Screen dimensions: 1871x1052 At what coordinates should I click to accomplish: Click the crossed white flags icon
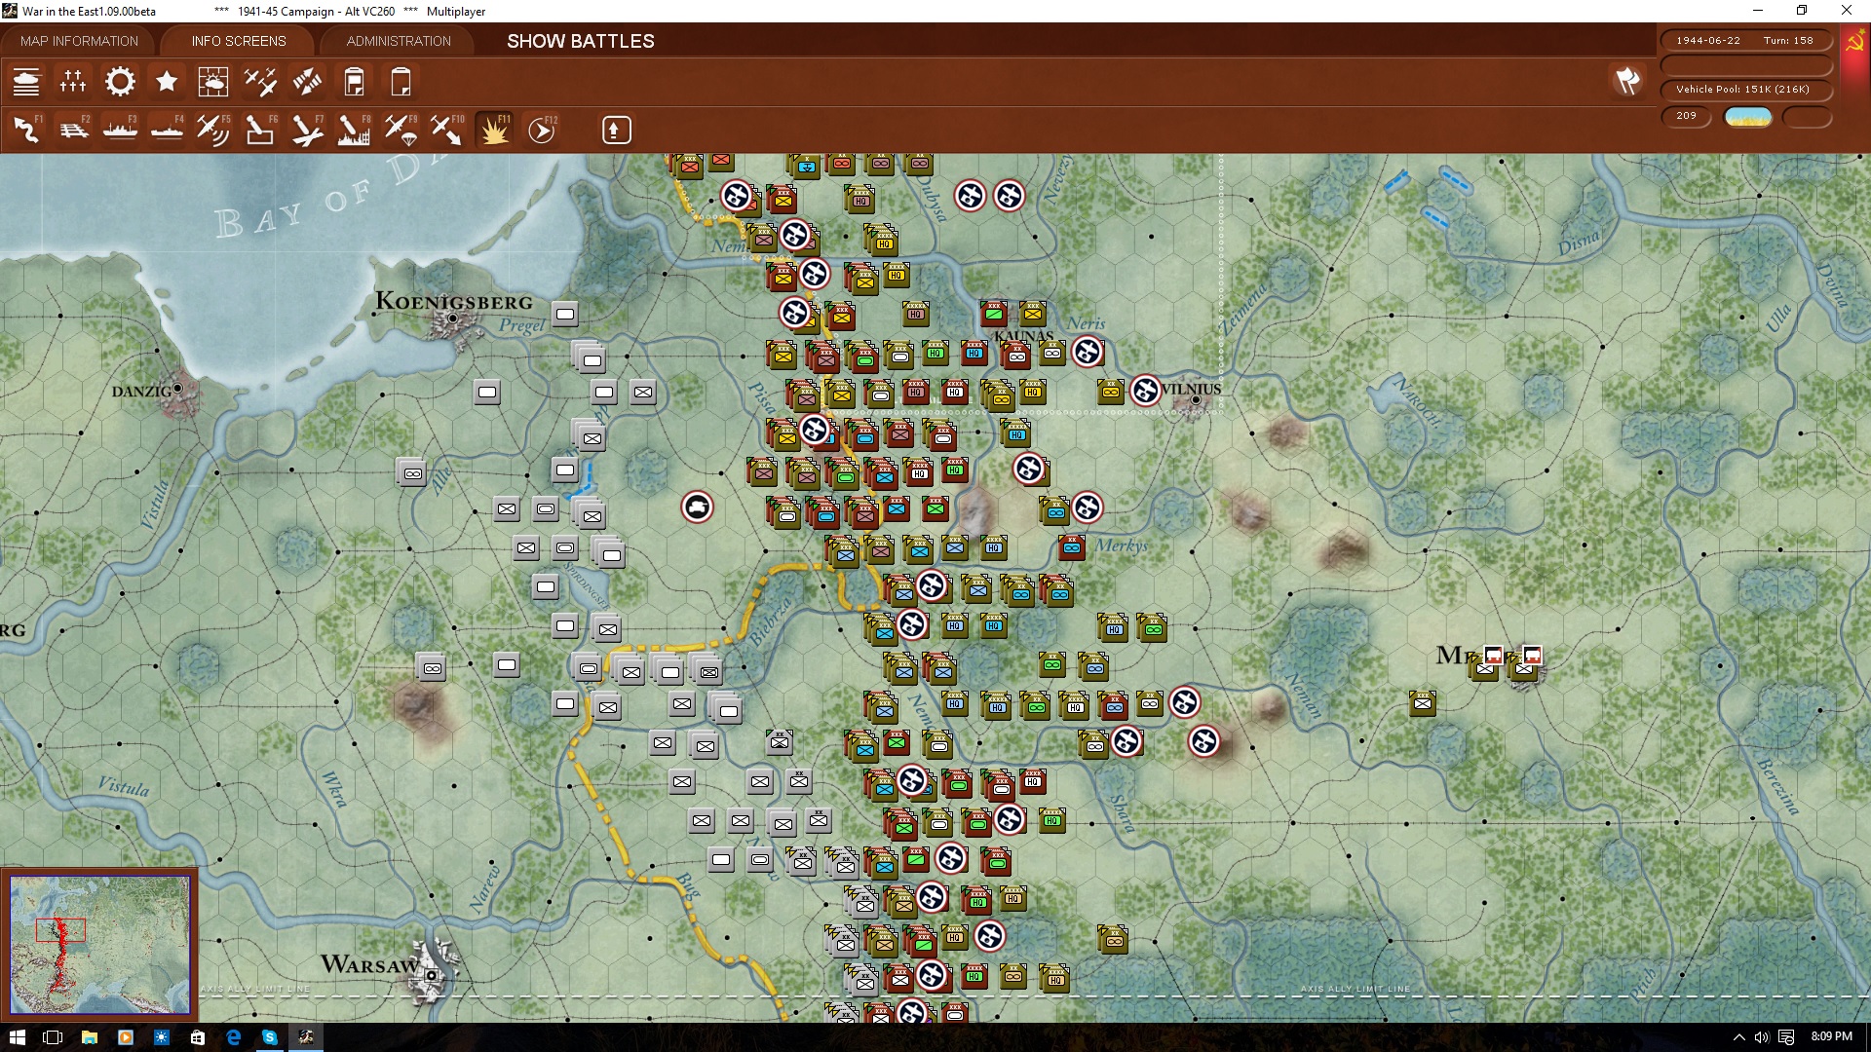pos(1627,81)
